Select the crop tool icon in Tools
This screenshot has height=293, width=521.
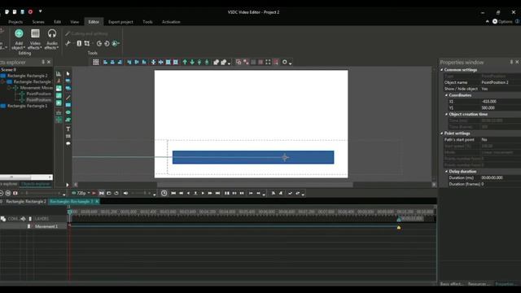point(87,43)
